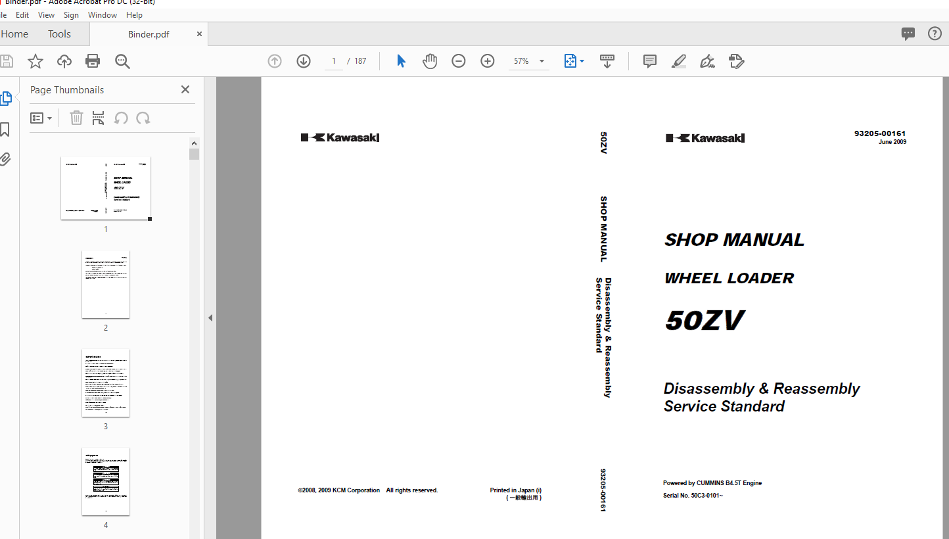The width and height of the screenshot is (949, 539).
Task: Open the Help question mark icon
Action: 935,34
